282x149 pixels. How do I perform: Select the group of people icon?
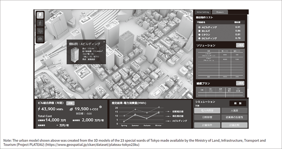(40, 38)
